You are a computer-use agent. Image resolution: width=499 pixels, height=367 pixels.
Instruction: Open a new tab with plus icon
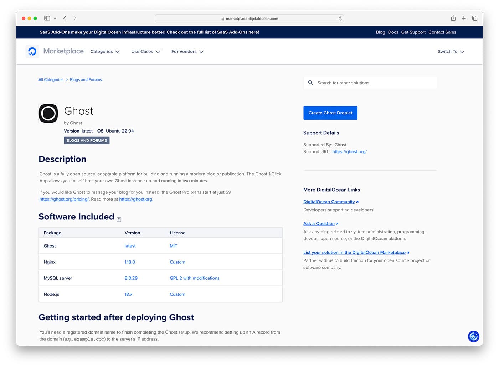coord(464,18)
